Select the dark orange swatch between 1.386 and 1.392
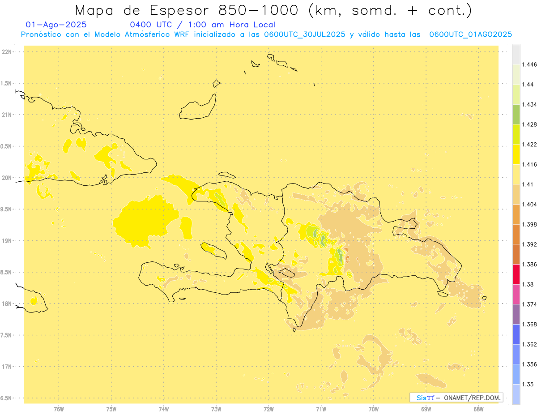The width and height of the screenshot is (537, 415). click(516, 254)
